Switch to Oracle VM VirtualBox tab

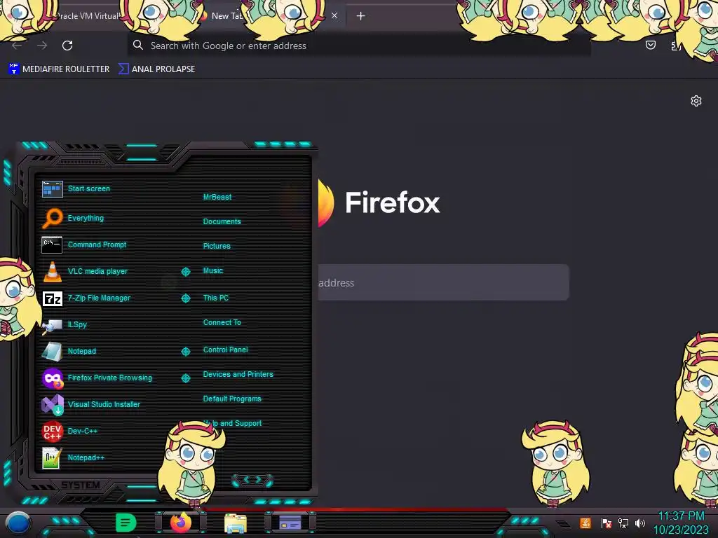pos(87,16)
